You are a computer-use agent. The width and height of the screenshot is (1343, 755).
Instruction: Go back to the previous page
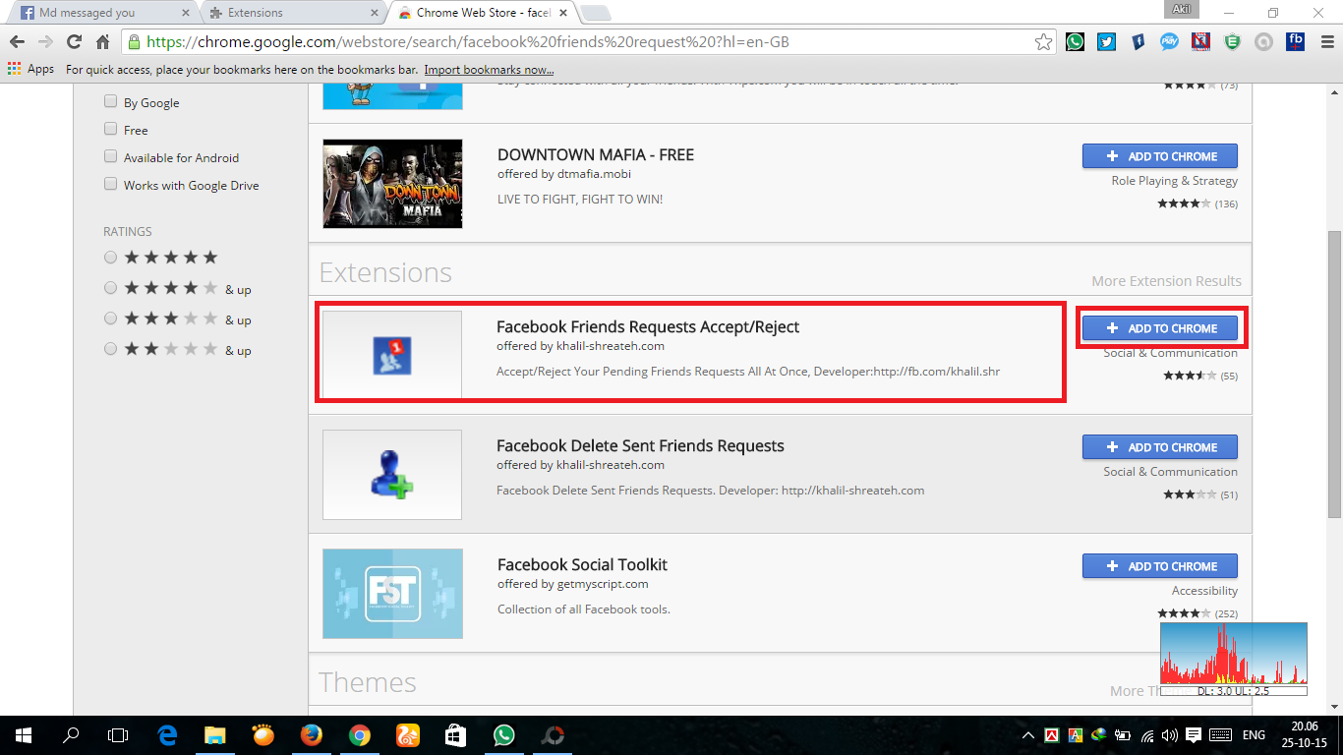click(17, 42)
